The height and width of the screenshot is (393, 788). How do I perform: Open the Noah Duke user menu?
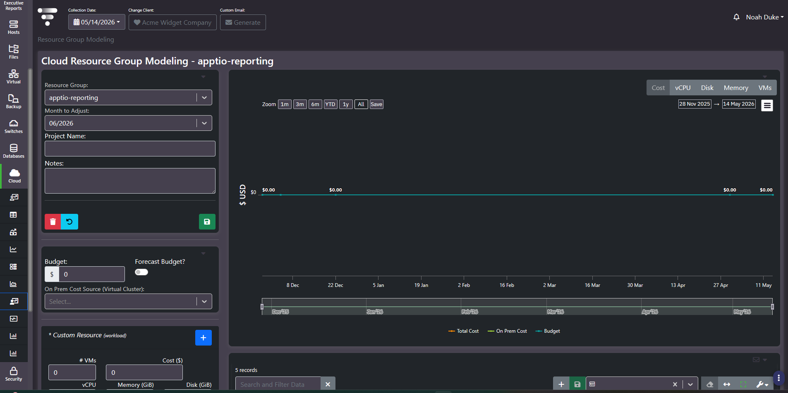764,17
